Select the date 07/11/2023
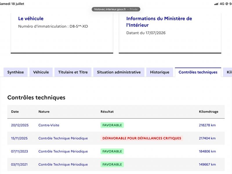 [19, 151]
